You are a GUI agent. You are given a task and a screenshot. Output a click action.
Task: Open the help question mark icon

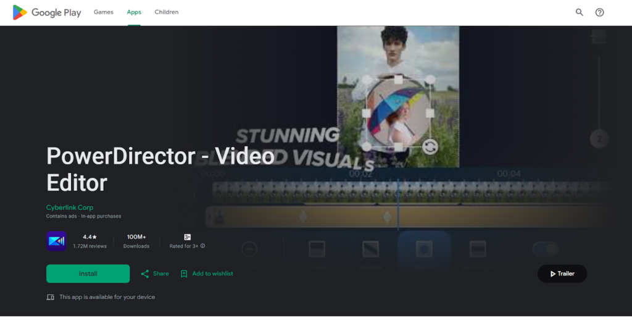click(599, 12)
